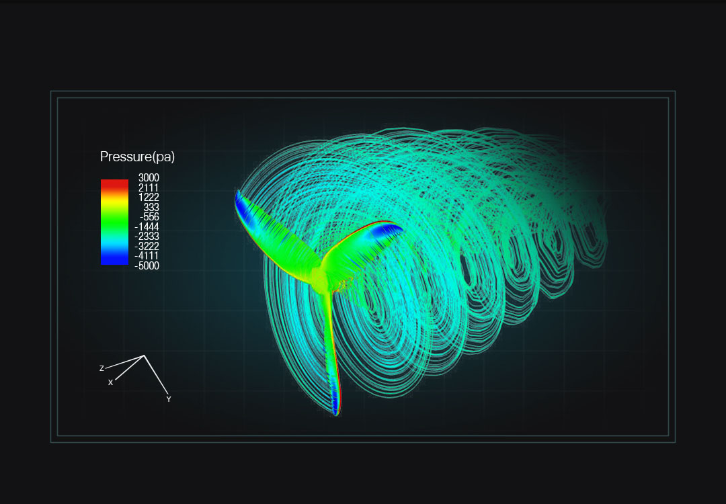Select the 333 legend value
Screen dimensions: 726x504
151,207
